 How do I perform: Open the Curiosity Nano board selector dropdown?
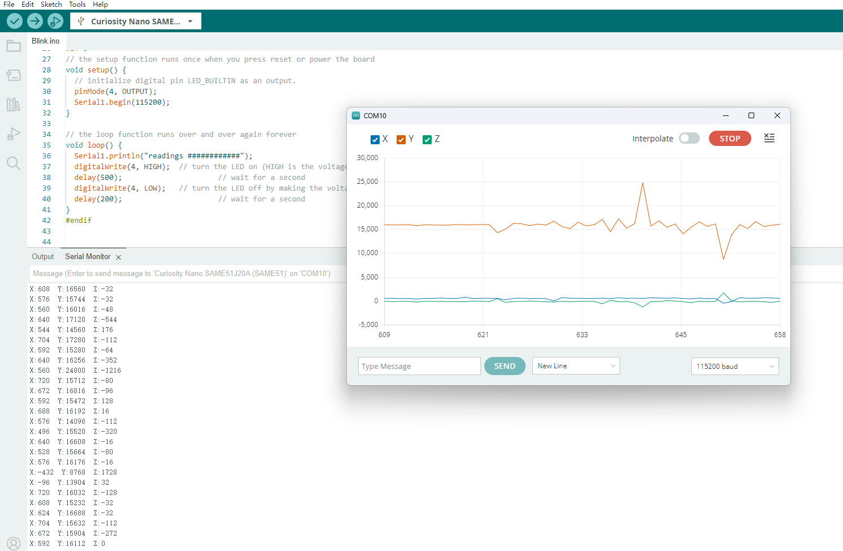point(136,21)
